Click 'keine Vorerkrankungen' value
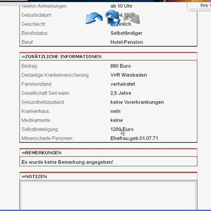 pos(137,102)
